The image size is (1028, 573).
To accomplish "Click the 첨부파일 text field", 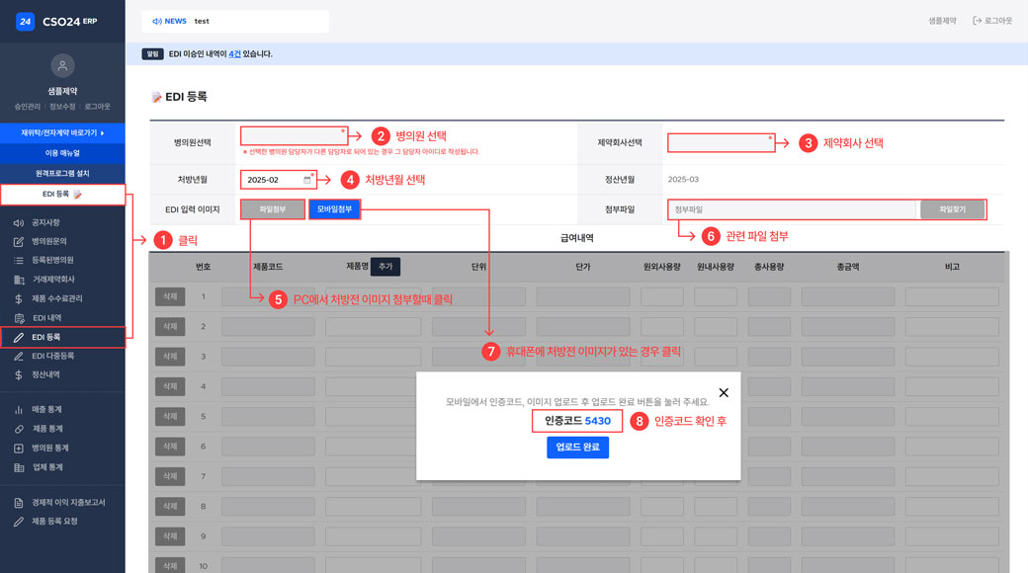I will click(x=793, y=209).
